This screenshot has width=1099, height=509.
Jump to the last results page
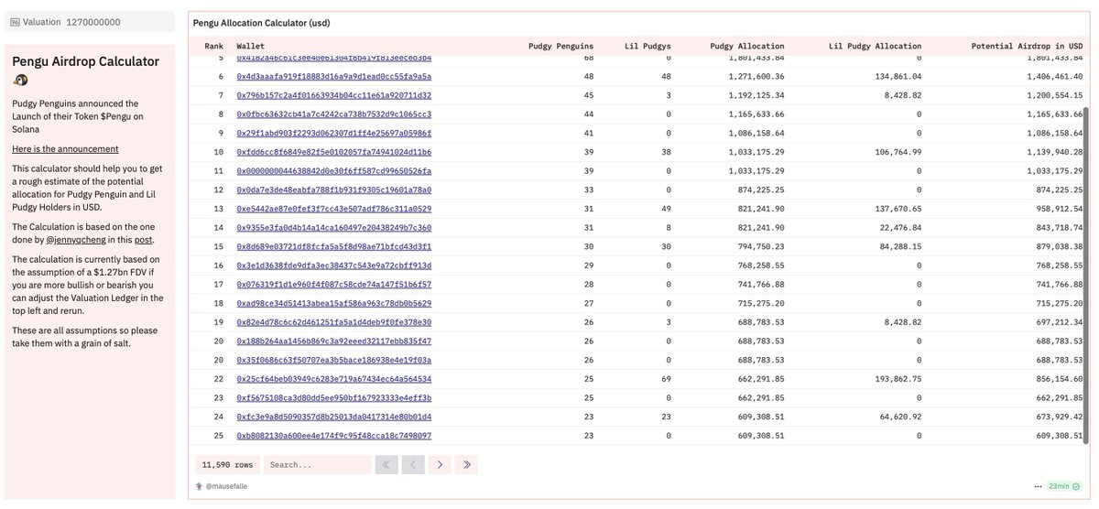pyautogui.click(x=467, y=465)
